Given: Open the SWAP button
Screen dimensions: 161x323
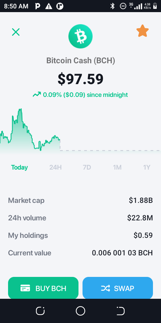Looking at the screenshot, I should point(118,288).
